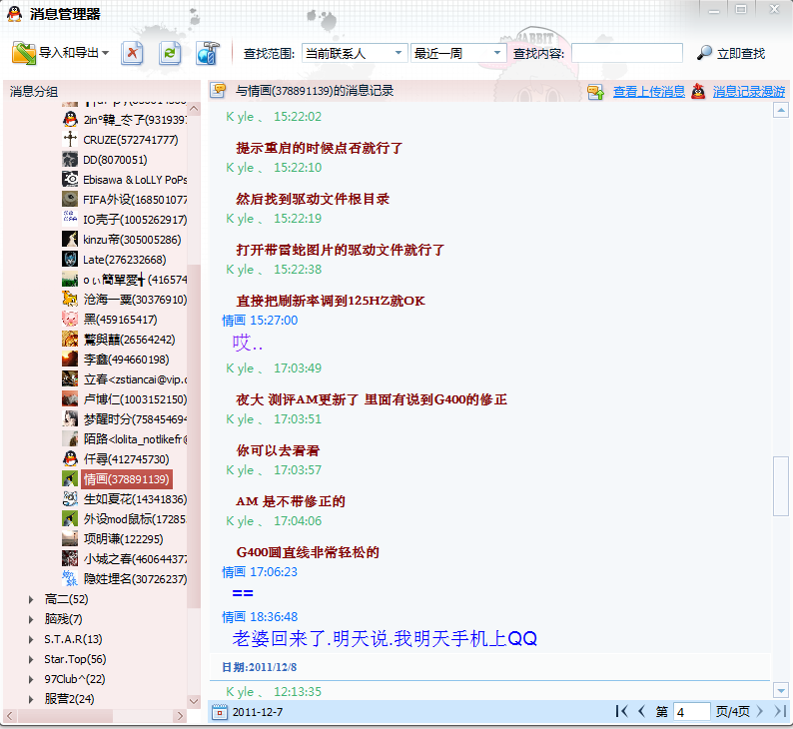Go to last page of records
Image resolution: width=793 pixels, height=729 pixels.
(x=779, y=711)
